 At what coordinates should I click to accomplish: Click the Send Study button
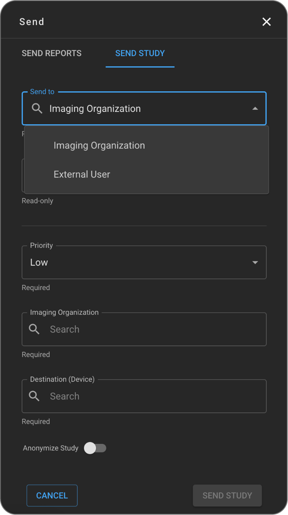227,496
